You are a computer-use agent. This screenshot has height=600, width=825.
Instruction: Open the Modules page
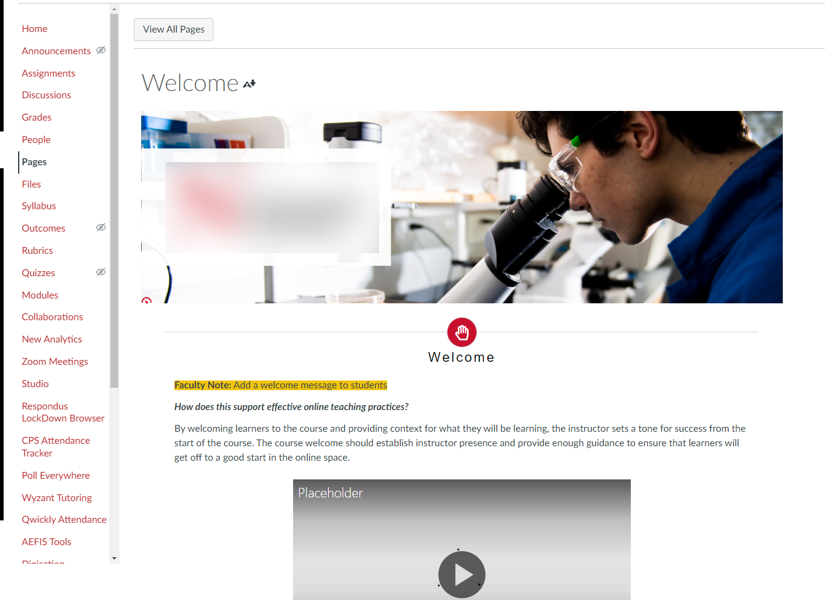tap(40, 295)
